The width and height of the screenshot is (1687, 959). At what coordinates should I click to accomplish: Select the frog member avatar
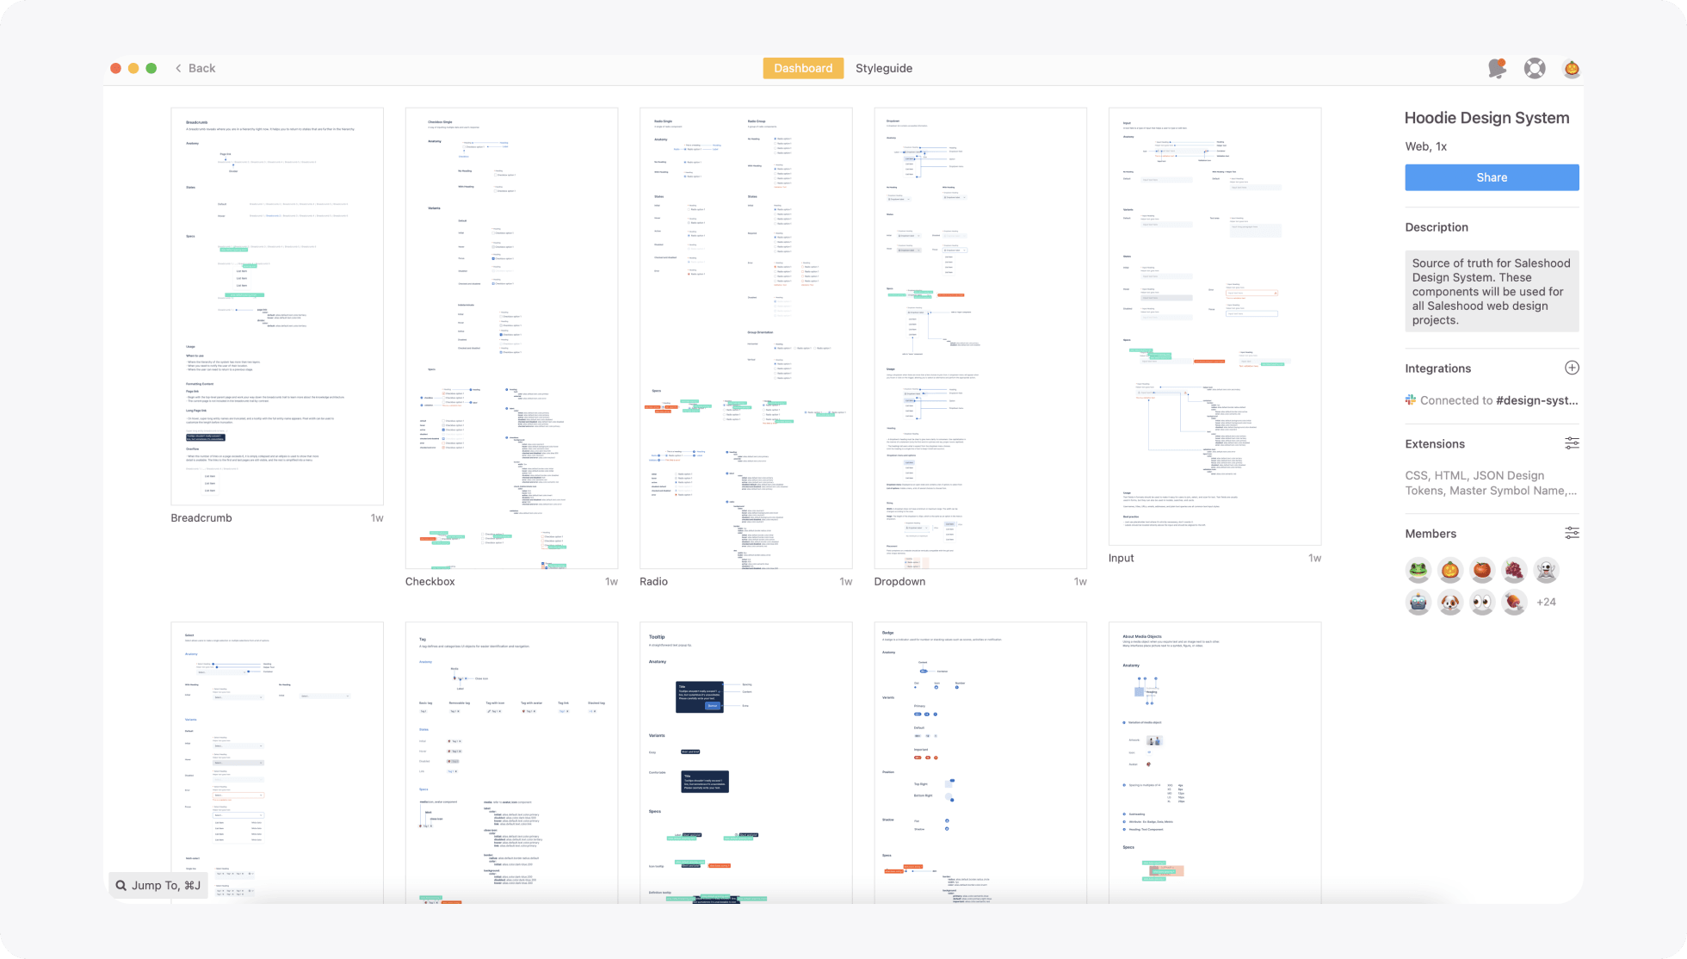coord(1418,570)
